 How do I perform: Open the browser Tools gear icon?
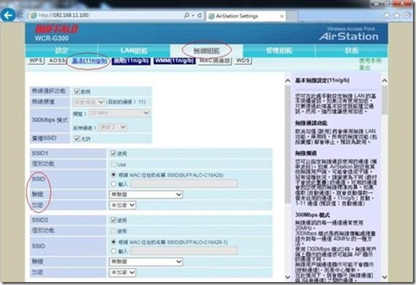407,15
